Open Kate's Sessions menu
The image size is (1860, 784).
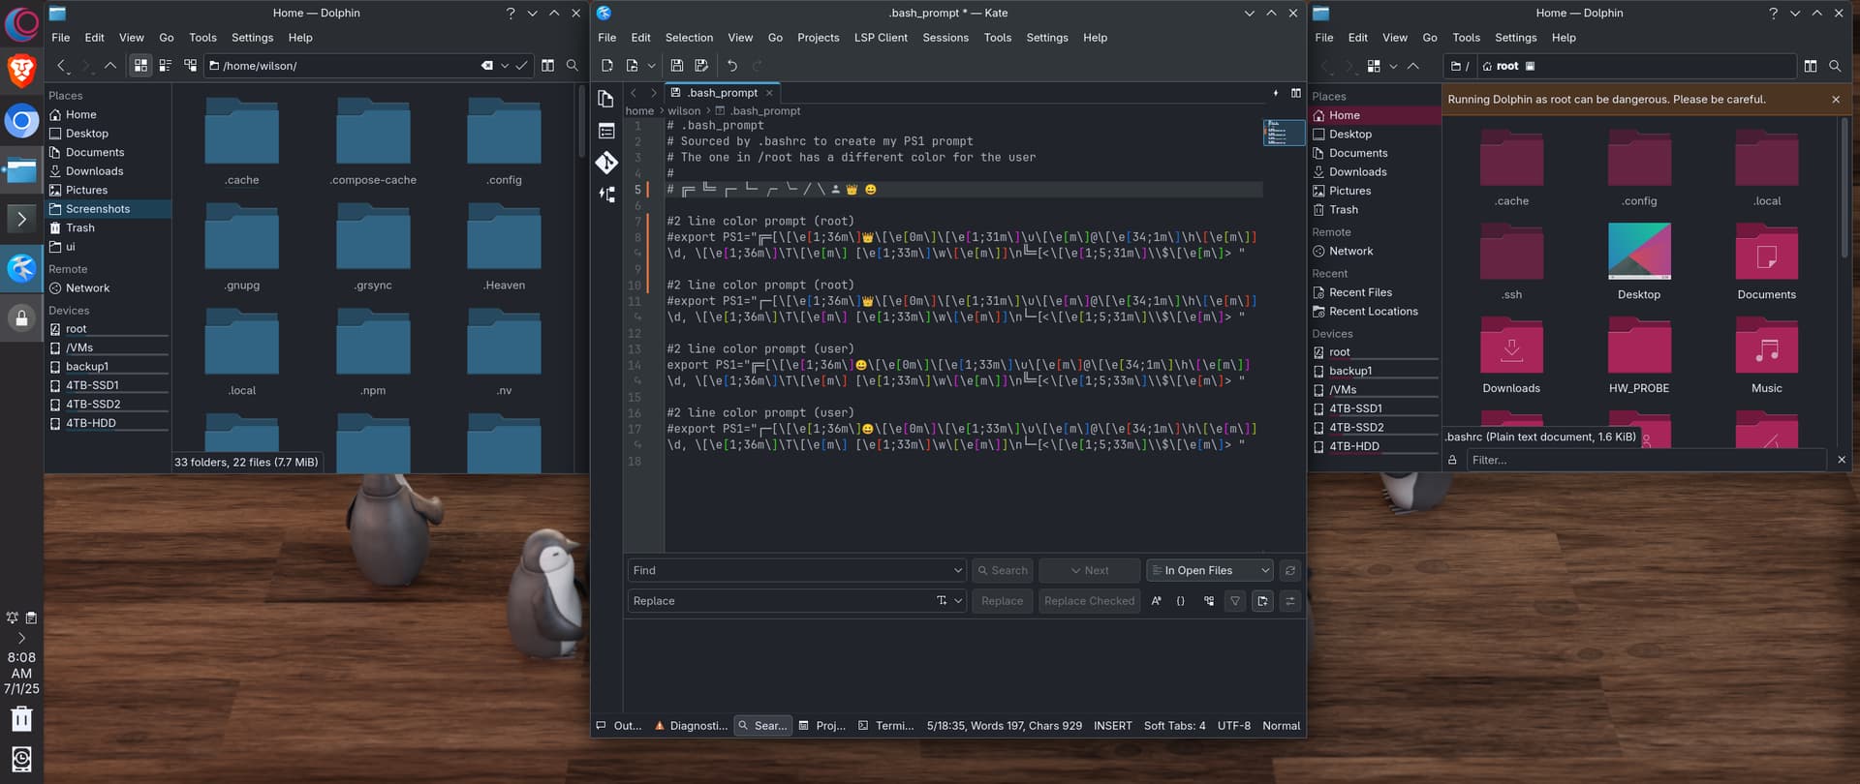[x=945, y=38]
